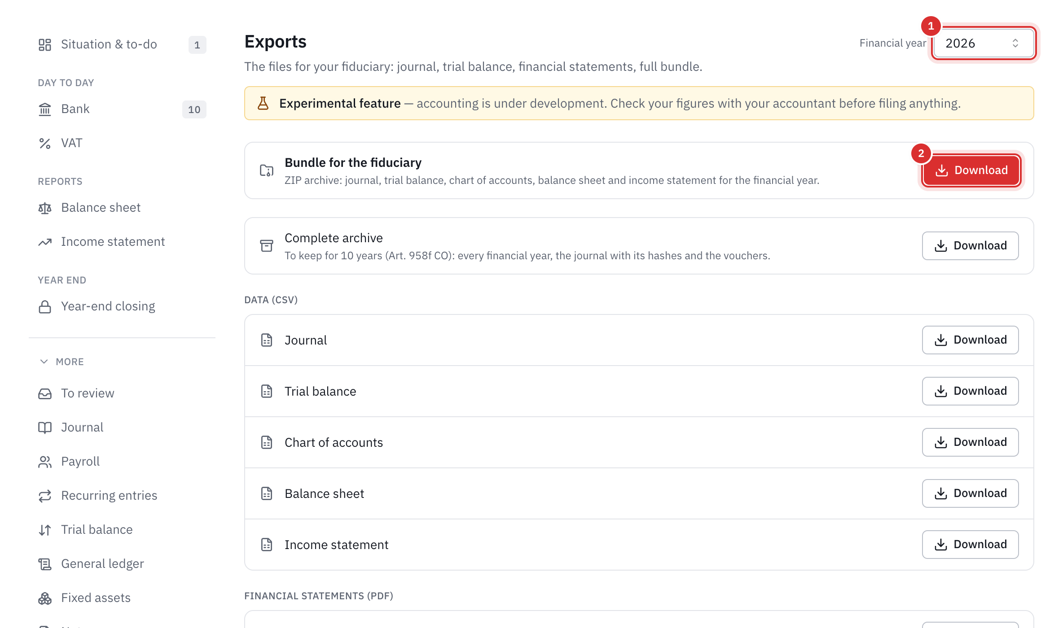Click the Balance sheet scales icon
1063x628 pixels.
pos(45,208)
